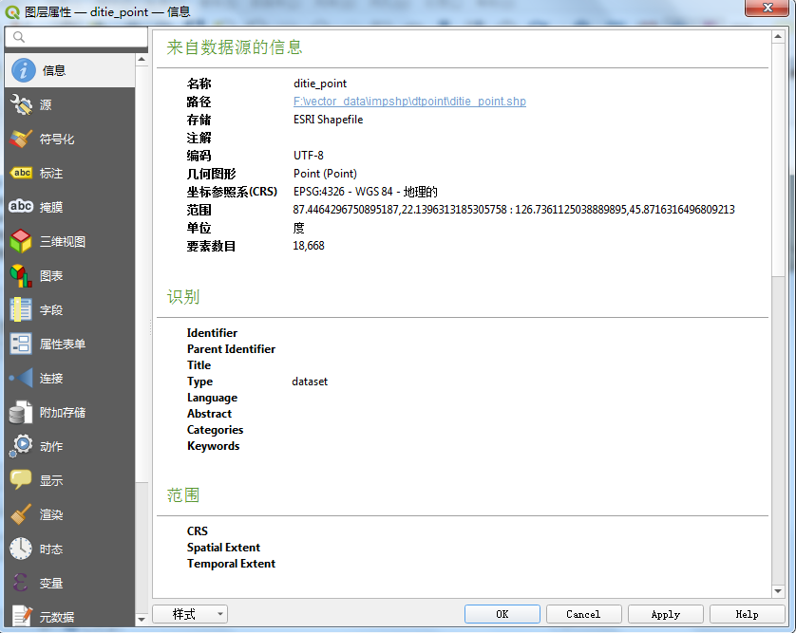
Task: Open the 源 (Source) settings icon
Action: tap(21, 104)
